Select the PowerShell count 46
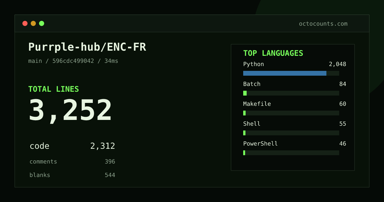 pos(343,144)
